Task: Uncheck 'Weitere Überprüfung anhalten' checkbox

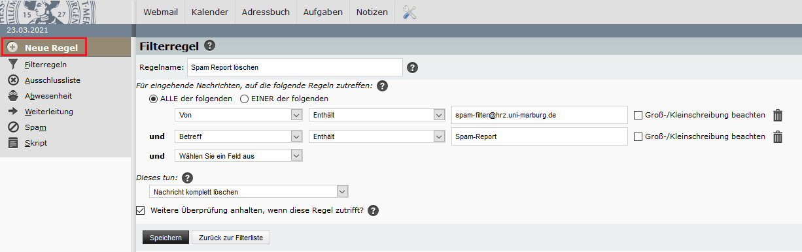Action: pyautogui.click(x=140, y=210)
